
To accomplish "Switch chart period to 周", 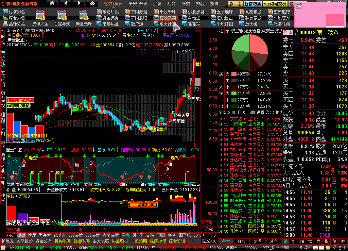I will point(141,235).
